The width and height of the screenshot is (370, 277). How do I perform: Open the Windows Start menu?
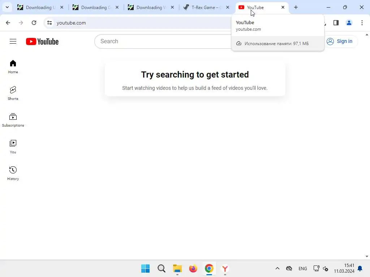[x=145, y=268]
